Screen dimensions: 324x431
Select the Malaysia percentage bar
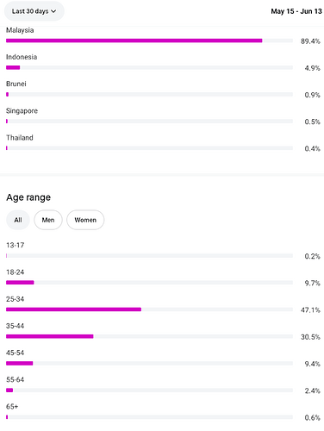click(x=149, y=41)
